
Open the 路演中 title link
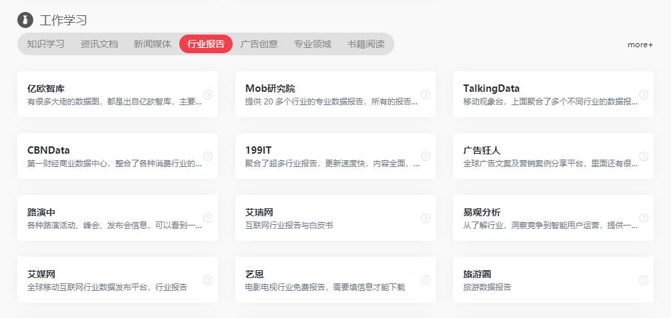tap(41, 212)
